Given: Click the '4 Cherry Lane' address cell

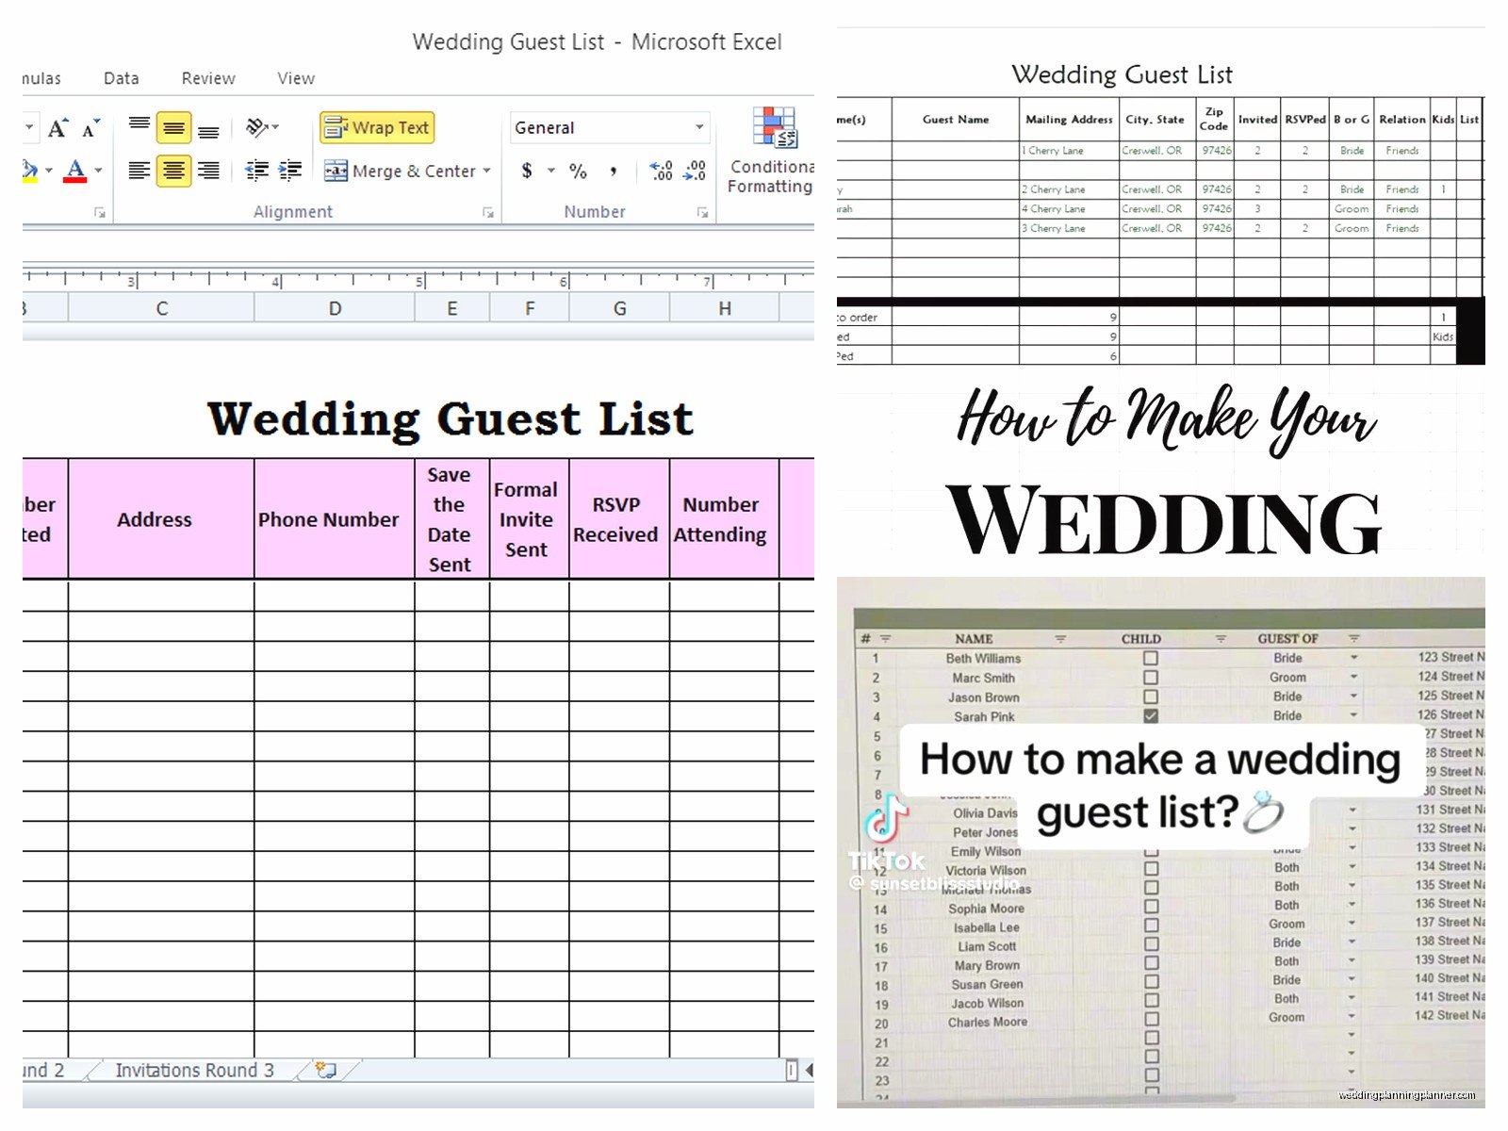Looking at the screenshot, I should pos(1069,209).
